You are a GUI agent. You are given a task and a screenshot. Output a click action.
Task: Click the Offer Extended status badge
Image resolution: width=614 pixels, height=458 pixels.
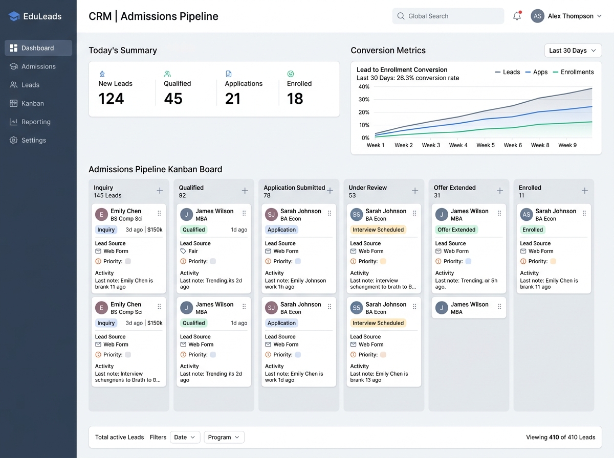tap(456, 230)
